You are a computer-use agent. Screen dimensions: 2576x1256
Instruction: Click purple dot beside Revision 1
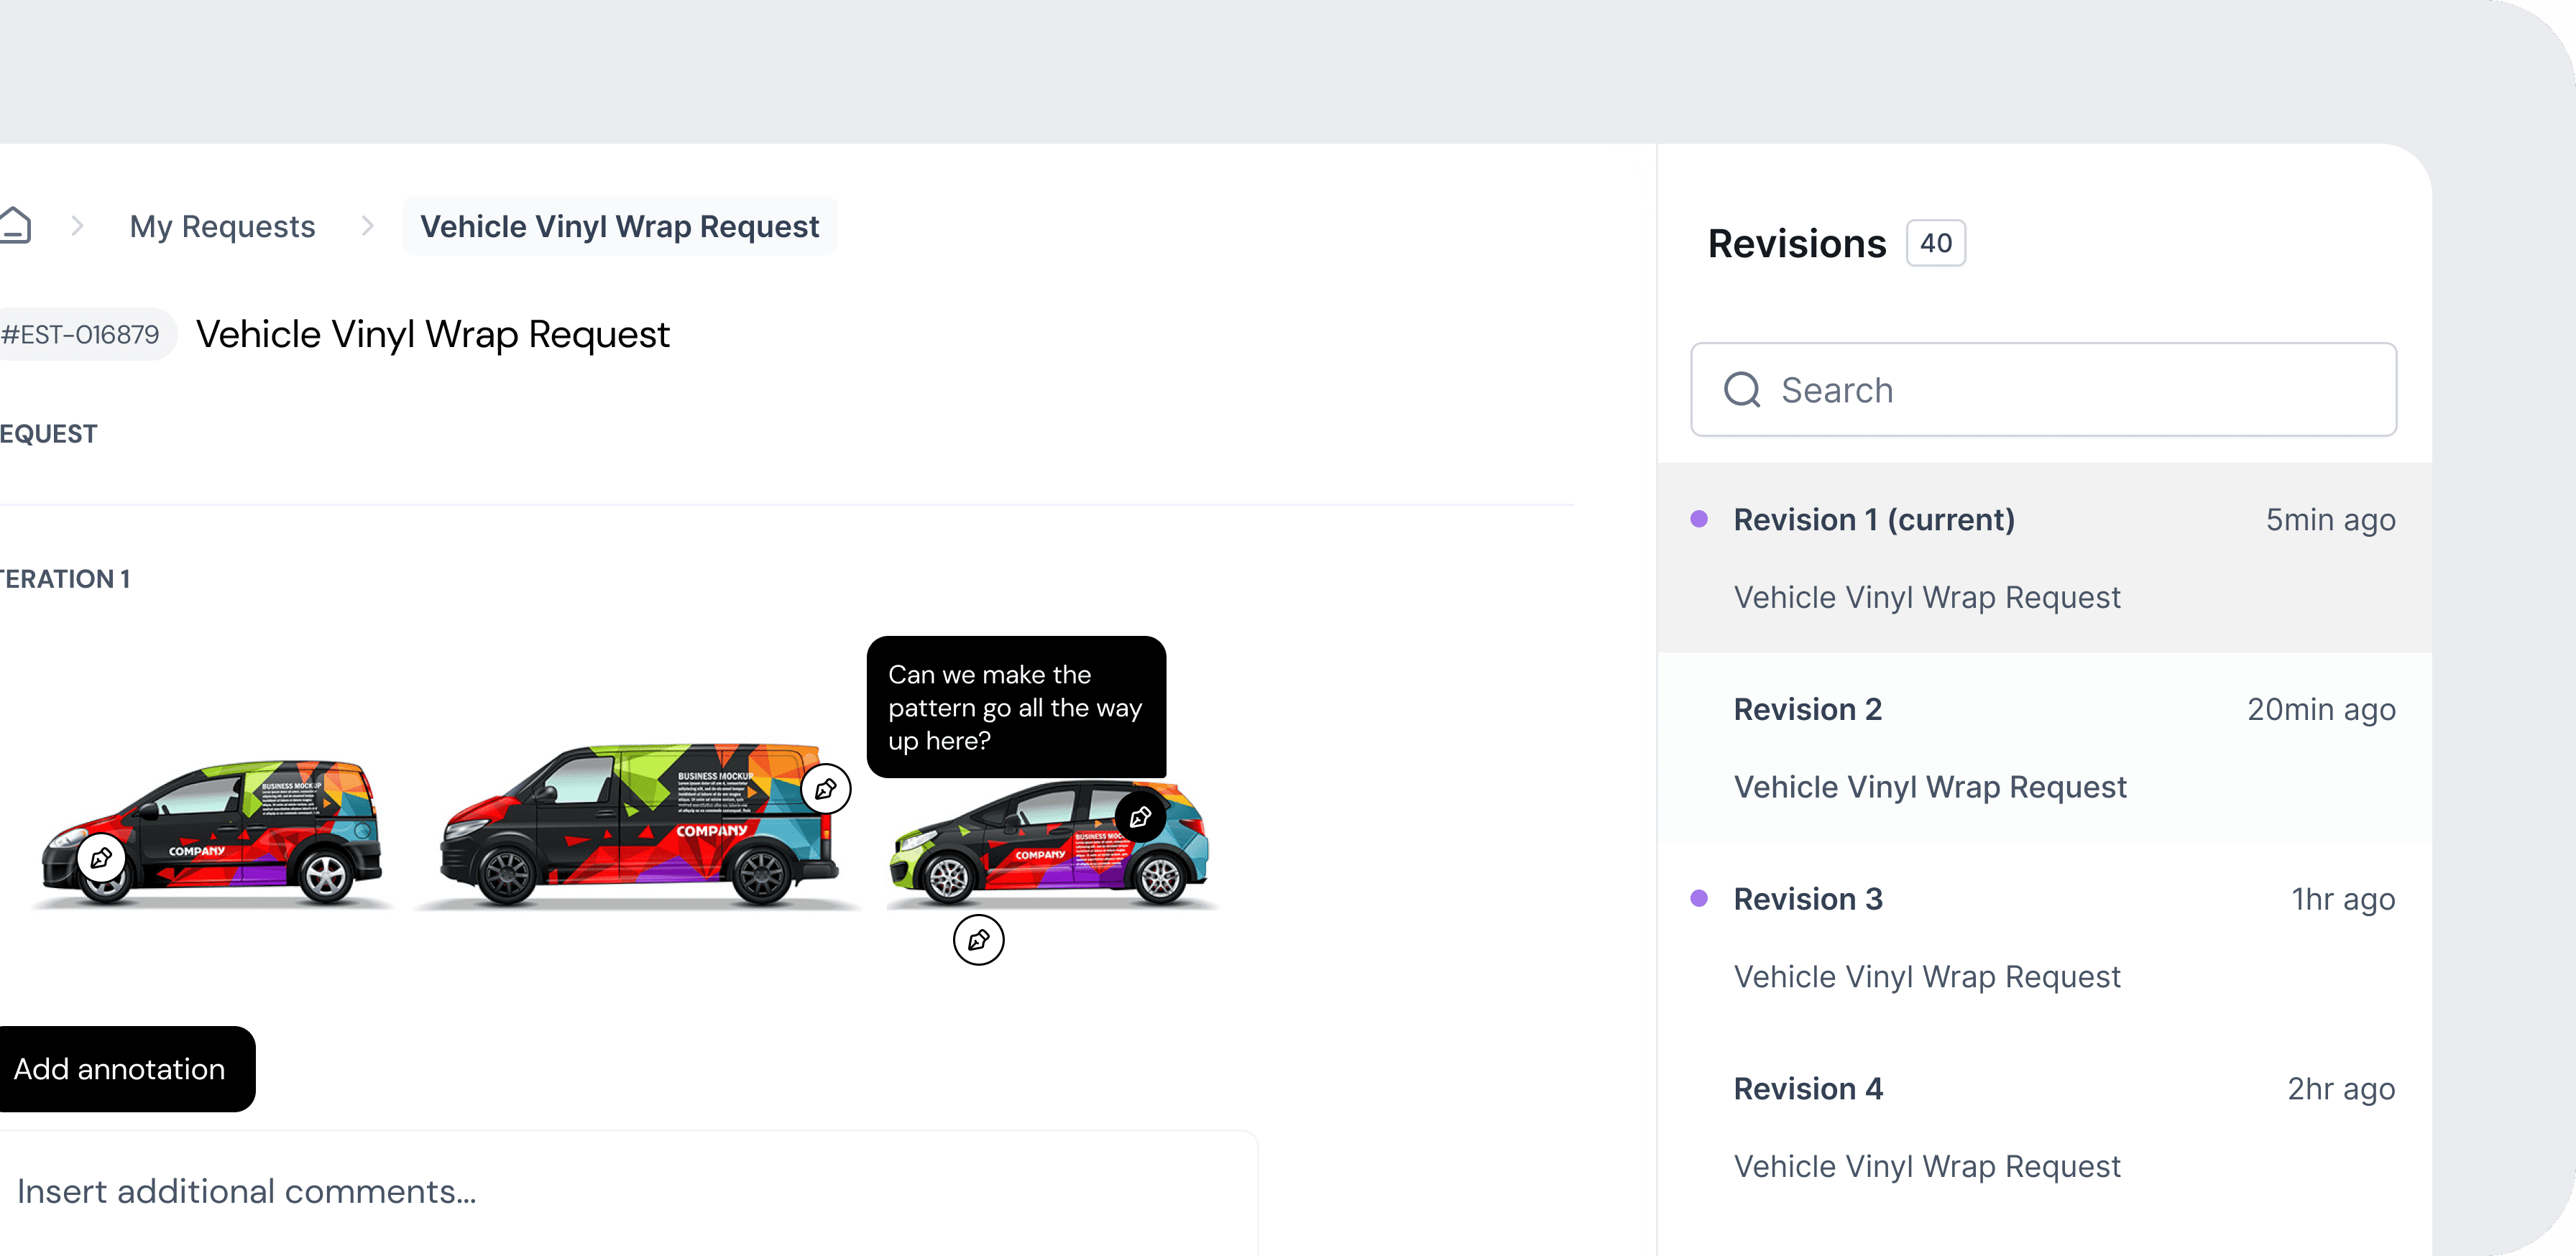click(x=1699, y=519)
